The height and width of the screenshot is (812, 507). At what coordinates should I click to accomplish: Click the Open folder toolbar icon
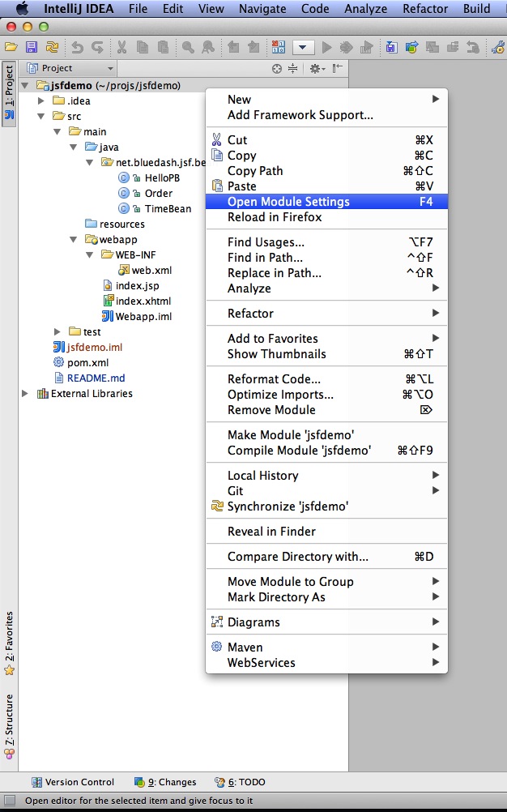pos(11,48)
